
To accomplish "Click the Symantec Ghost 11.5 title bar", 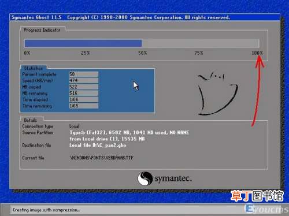I will tap(144, 17).
